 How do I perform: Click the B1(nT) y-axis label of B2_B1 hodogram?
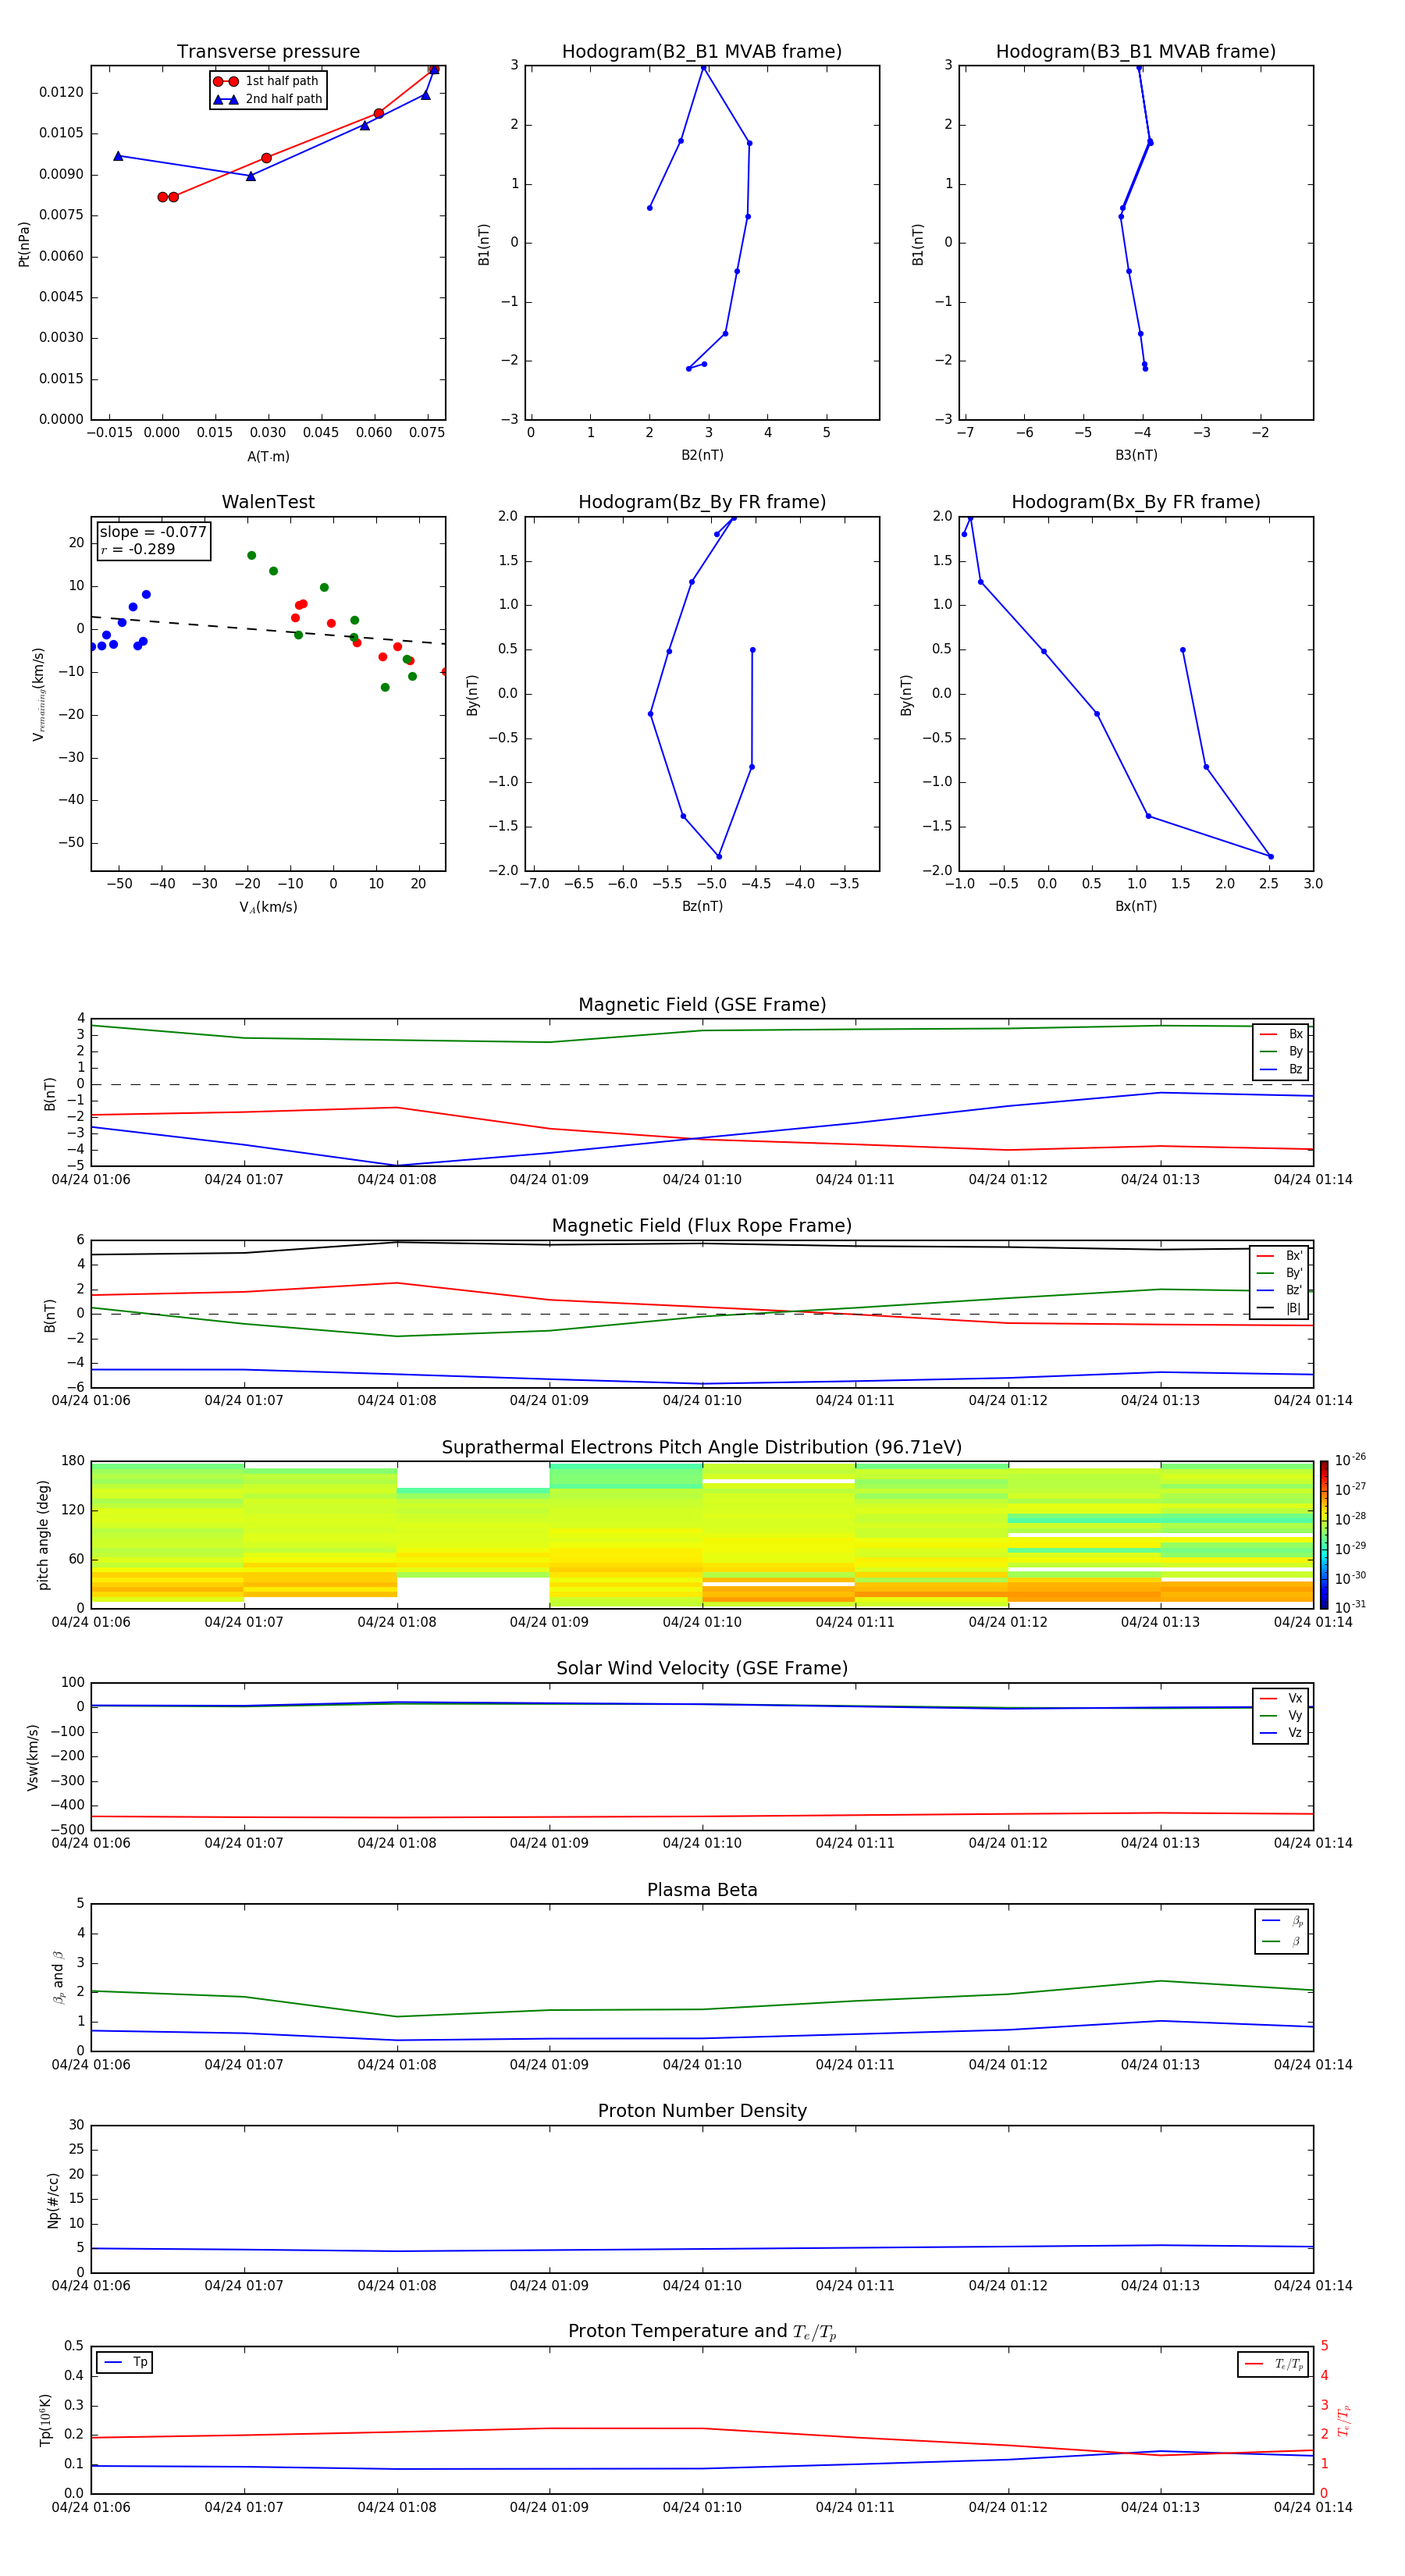point(484,244)
